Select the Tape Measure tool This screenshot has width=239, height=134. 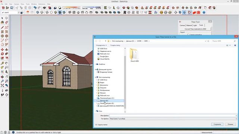point(2,63)
